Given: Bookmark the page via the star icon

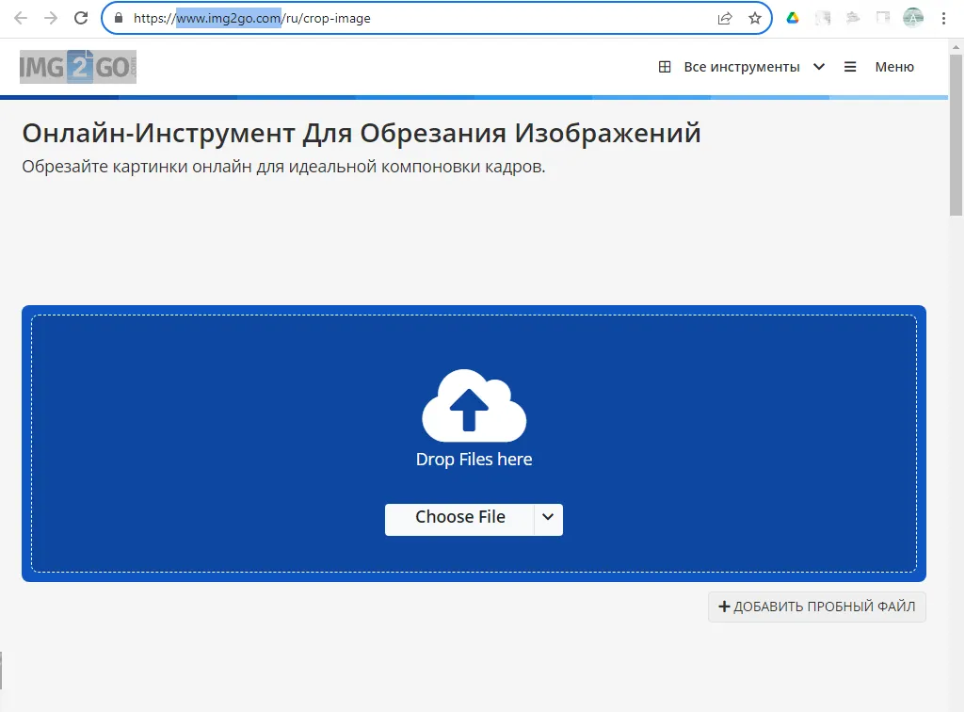Looking at the screenshot, I should 754,17.
